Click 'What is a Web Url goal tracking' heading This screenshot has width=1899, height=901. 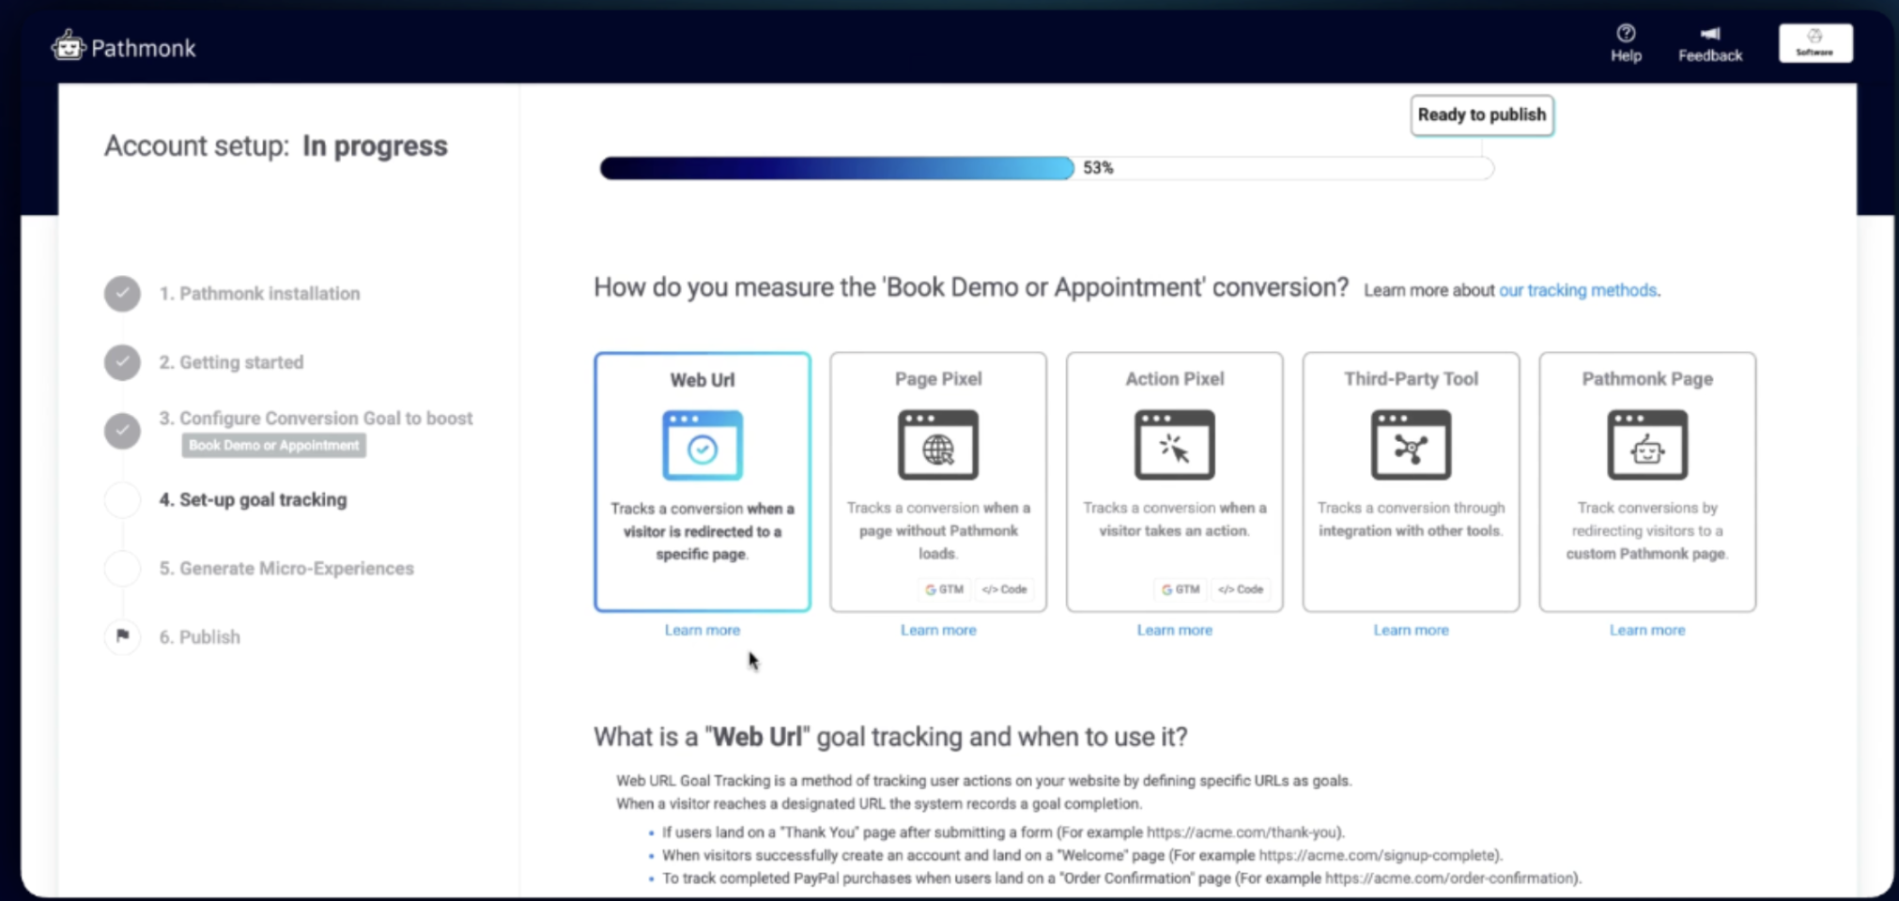890,737
